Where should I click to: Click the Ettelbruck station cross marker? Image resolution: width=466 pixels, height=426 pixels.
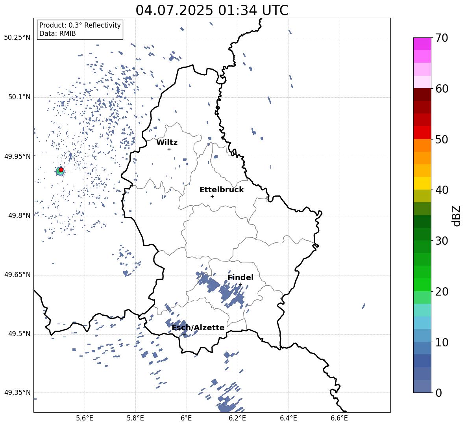[212, 196]
